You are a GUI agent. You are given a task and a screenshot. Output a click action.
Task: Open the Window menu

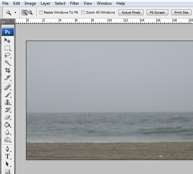pos(104,3)
